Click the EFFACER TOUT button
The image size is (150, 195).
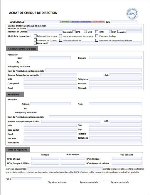[x=98, y=22]
